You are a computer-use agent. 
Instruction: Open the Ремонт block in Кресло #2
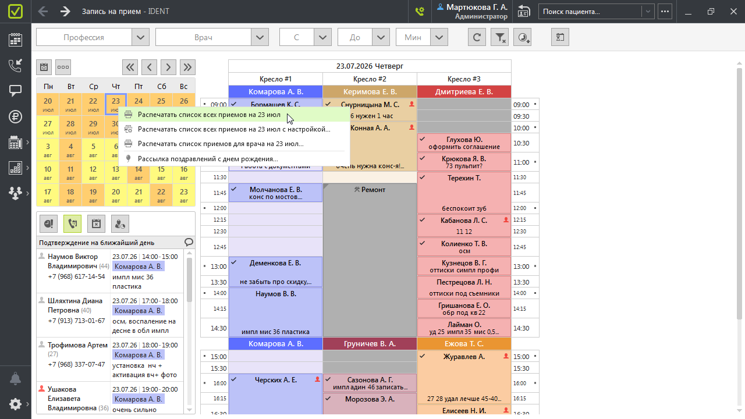point(370,260)
